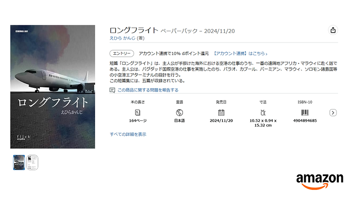Click 2024/11/20 under 発売日

point(221,120)
